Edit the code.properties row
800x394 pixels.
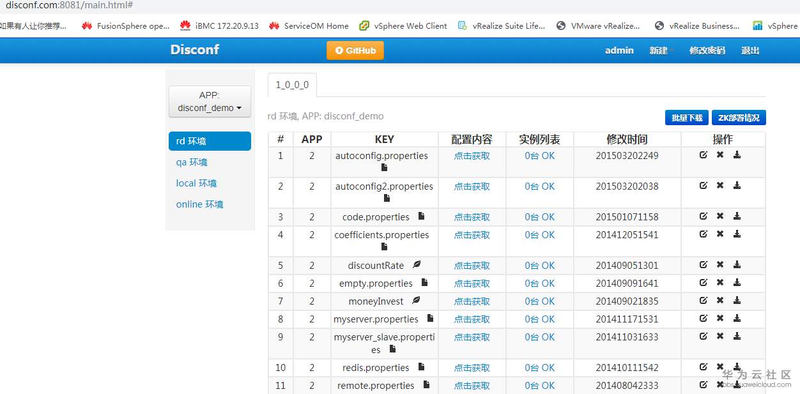(x=704, y=216)
